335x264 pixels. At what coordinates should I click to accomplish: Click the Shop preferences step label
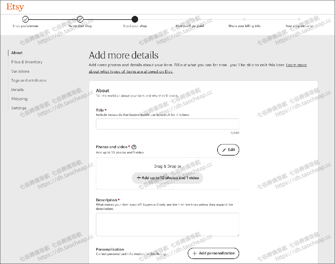[x=25, y=26]
